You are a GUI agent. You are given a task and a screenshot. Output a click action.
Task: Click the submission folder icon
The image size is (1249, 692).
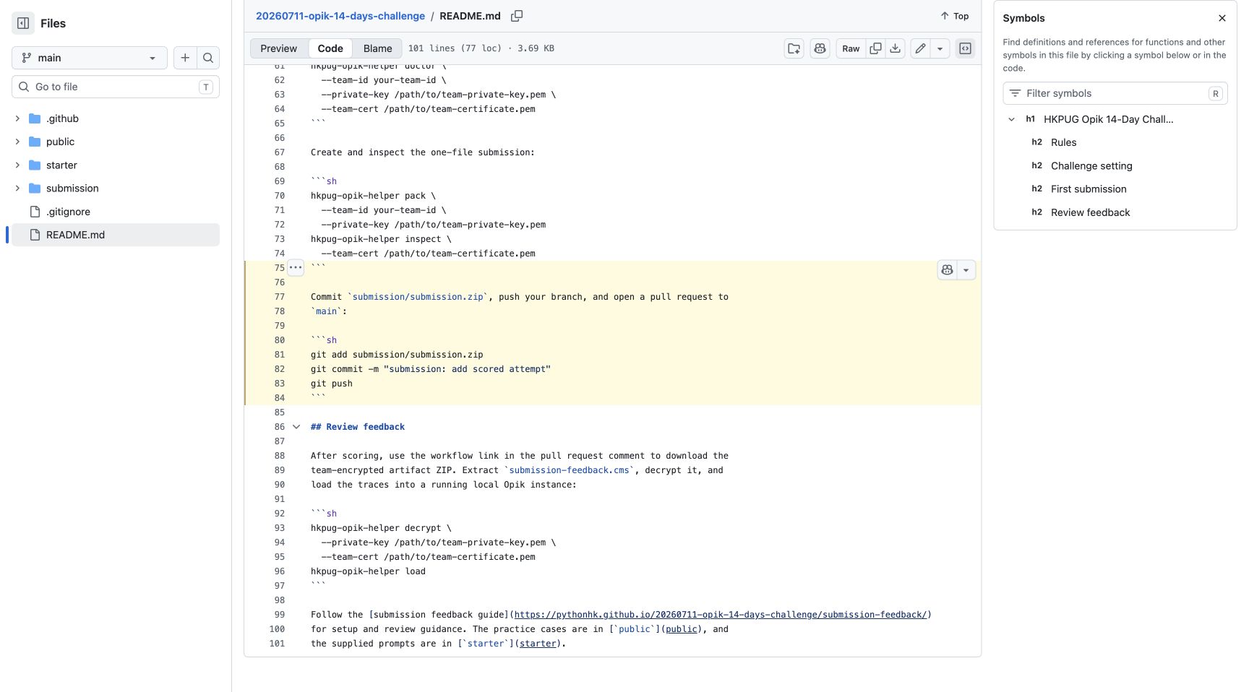35,189
